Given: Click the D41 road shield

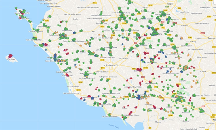Looking at the screenshot, I should pos(184,19).
